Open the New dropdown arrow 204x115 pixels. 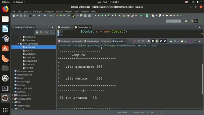(17, 16)
